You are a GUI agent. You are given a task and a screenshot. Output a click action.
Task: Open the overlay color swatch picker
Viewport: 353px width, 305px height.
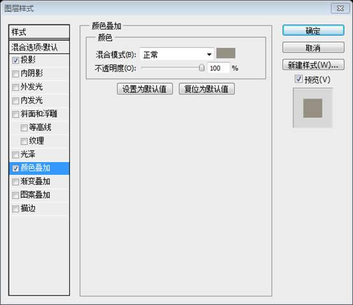226,53
